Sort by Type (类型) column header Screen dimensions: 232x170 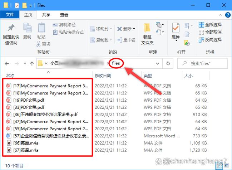coord(148,76)
